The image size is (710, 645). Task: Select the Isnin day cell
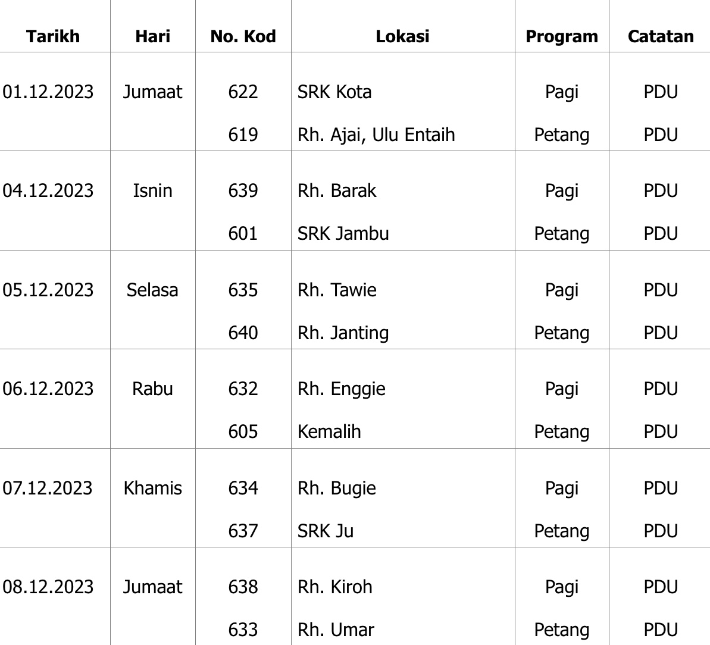[x=152, y=190]
